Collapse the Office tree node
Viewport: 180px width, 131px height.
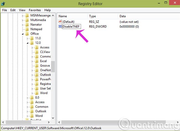point(23,34)
